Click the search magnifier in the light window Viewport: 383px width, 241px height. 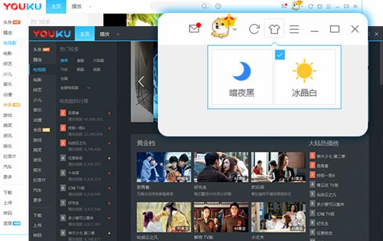[x=204, y=6]
